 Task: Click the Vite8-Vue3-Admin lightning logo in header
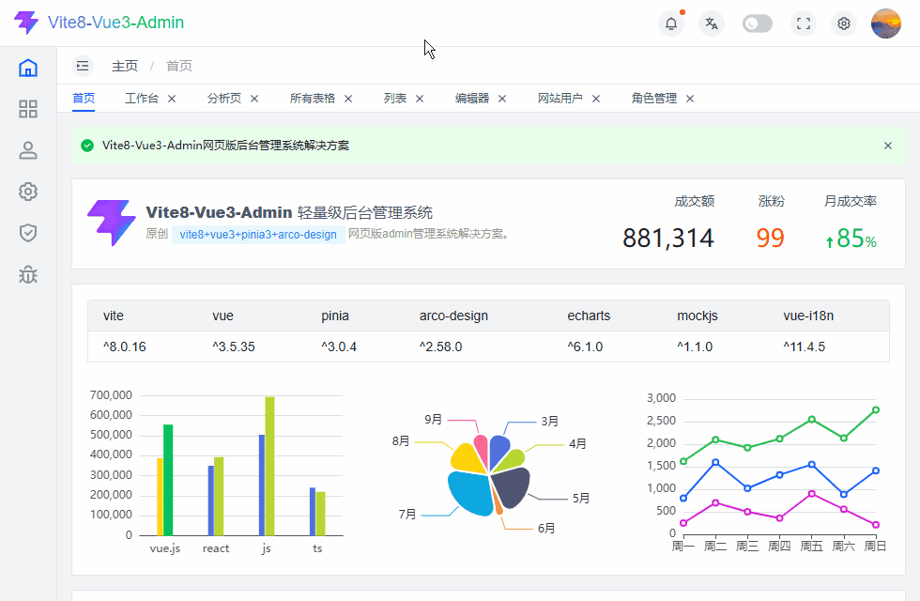[x=26, y=23]
